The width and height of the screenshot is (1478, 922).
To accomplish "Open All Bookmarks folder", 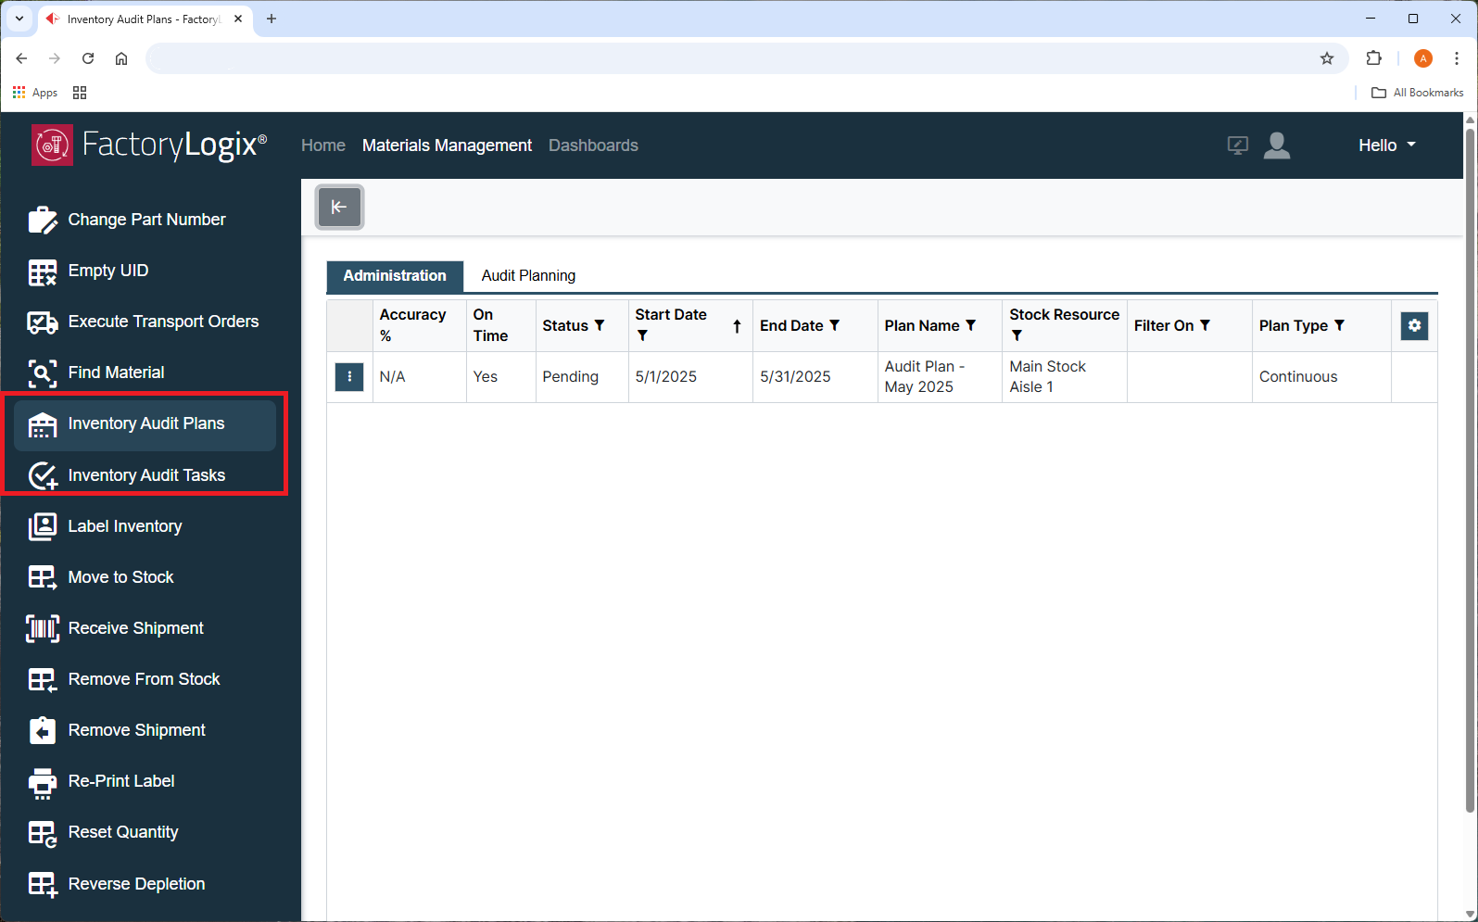I will [x=1418, y=93].
